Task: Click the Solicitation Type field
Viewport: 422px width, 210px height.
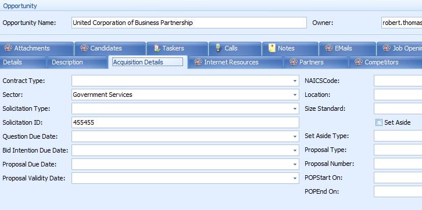Action: pyautogui.click(x=185, y=108)
